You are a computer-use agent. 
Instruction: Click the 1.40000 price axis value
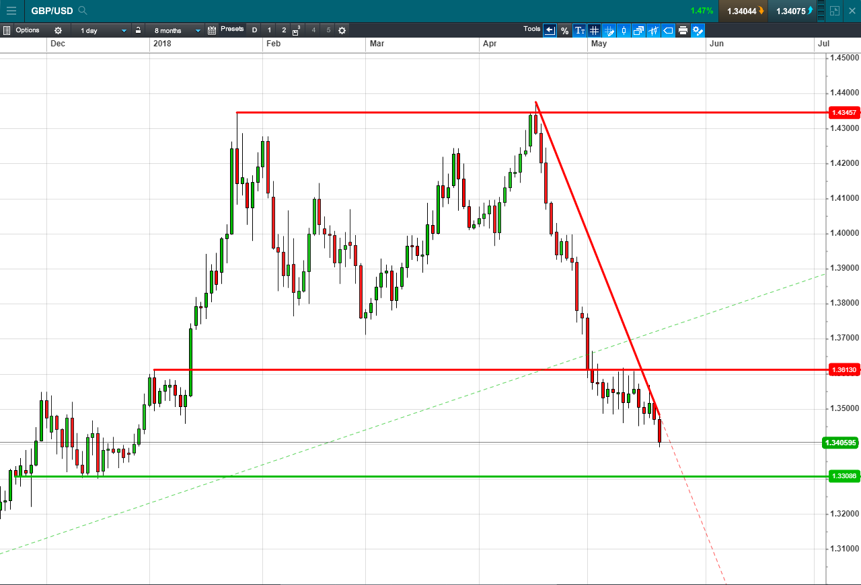click(x=843, y=233)
